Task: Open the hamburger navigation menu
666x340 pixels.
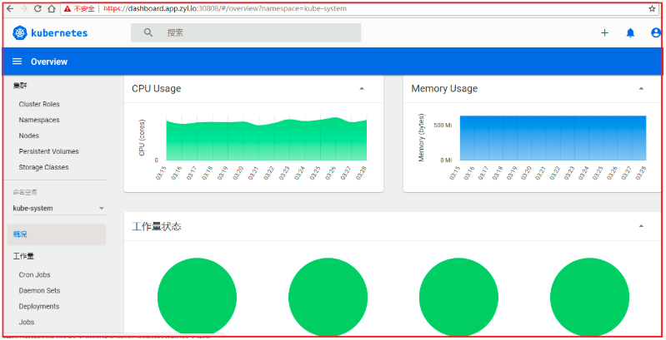Action: 17,62
